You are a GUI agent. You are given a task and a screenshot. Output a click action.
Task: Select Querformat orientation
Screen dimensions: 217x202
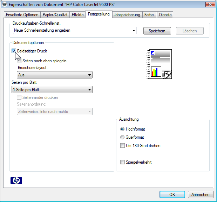(122, 137)
